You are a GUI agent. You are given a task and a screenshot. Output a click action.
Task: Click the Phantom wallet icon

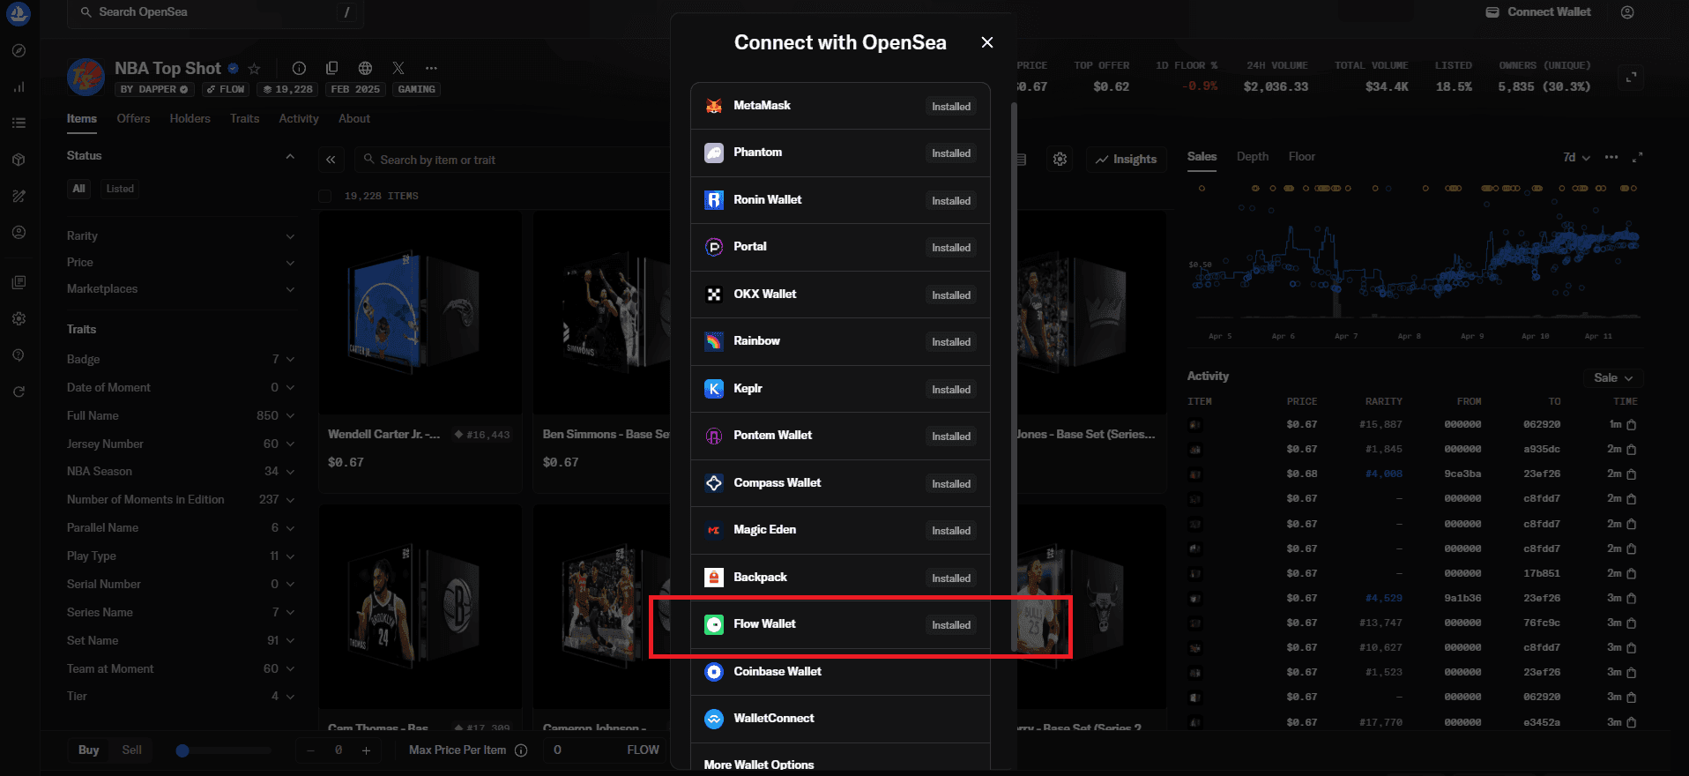[714, 153]
